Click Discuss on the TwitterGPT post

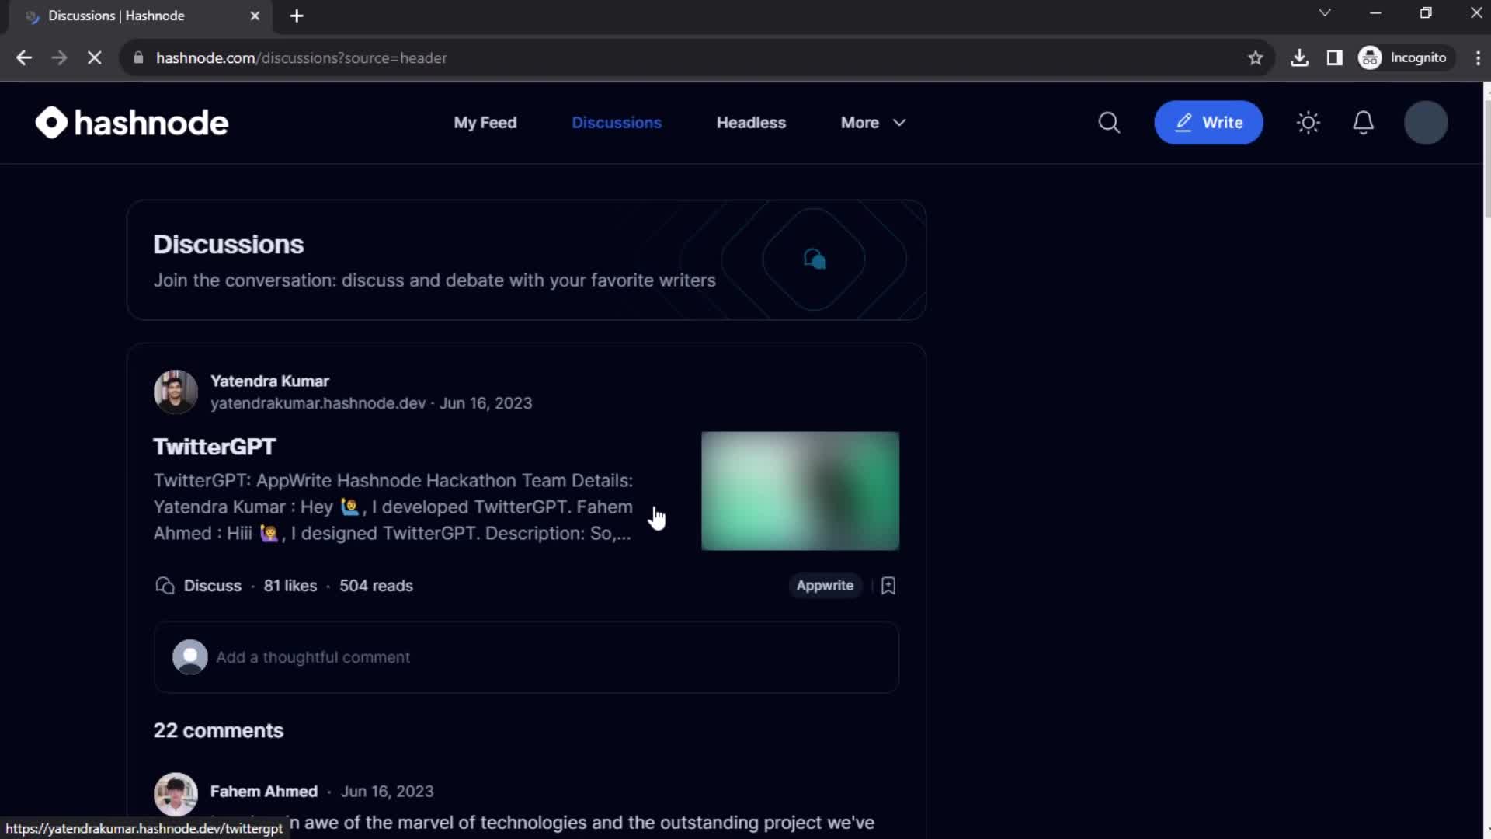[199, 586]
